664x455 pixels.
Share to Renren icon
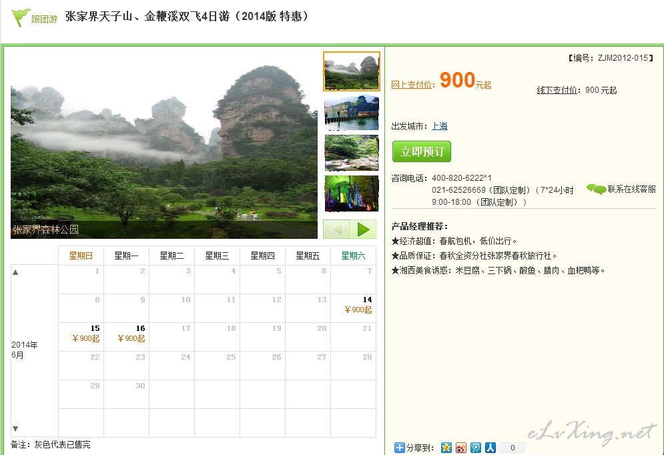pyautogui.click(x=490, y=448)
